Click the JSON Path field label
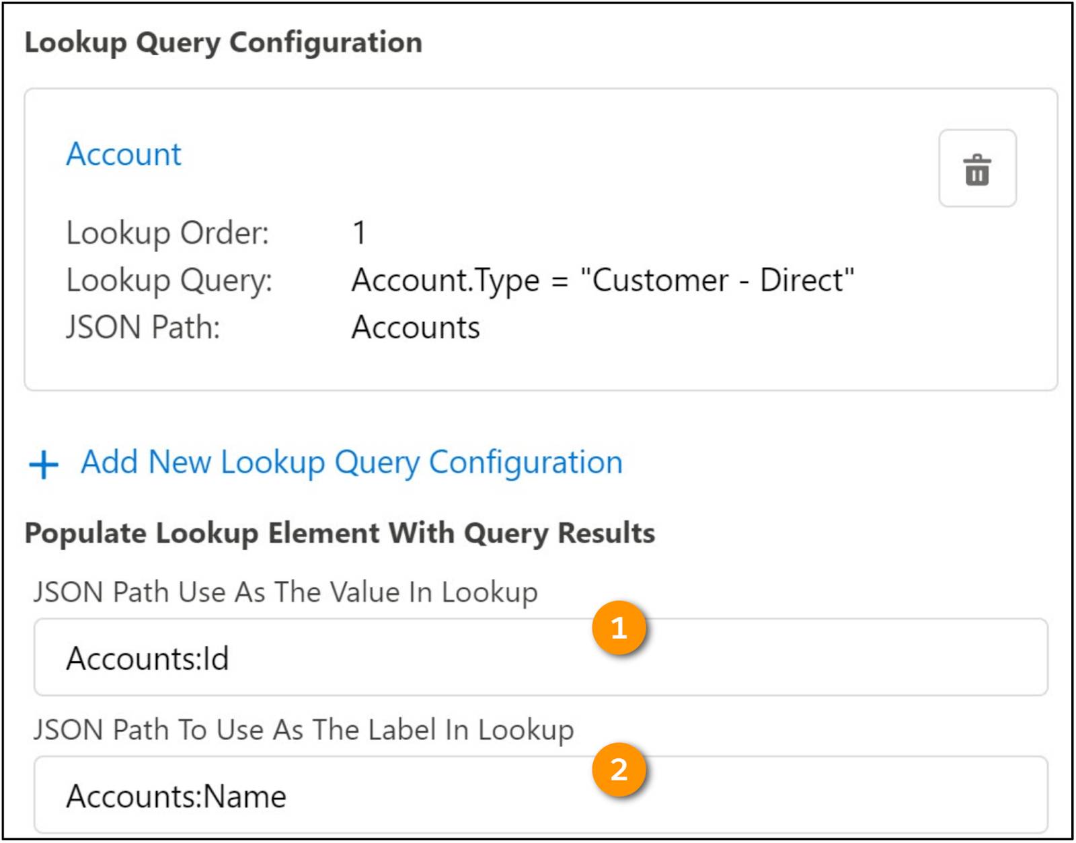Screen dimensions: 1076x843 (x=141, y=327)
